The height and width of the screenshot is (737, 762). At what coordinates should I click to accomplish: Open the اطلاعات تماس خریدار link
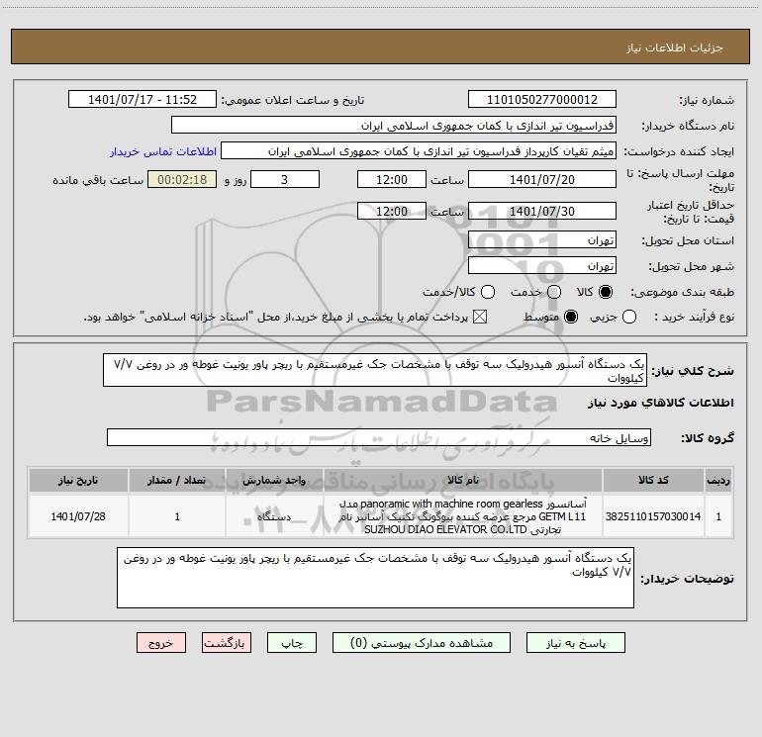click(163, 151)
